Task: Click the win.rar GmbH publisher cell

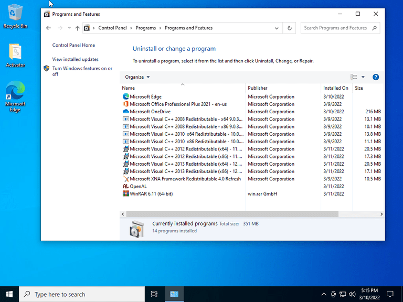Action: click(262, 194)
